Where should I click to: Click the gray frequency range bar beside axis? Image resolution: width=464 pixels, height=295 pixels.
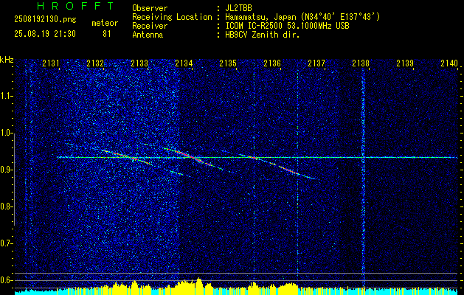click(x=14, y=179)
